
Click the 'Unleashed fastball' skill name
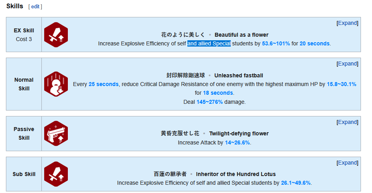coord(239,75)
